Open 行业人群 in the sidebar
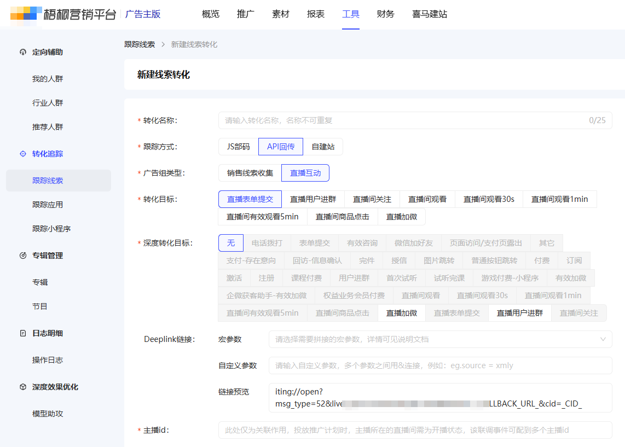 coord(48,103)
